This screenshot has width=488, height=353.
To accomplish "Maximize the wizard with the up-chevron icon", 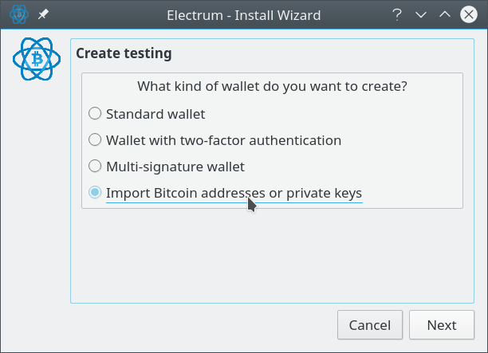I will click(x=445, y=14).
